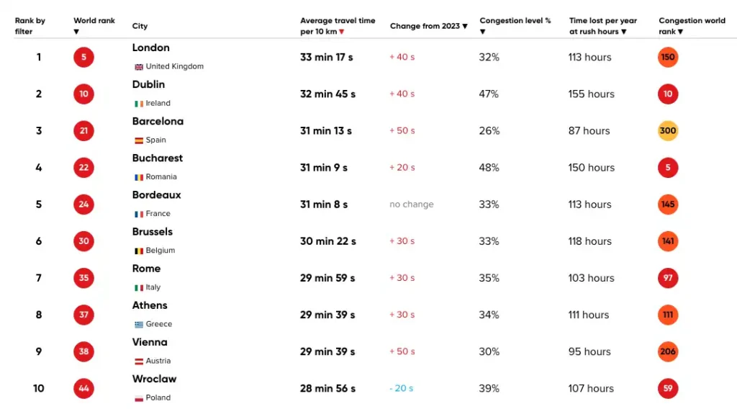Viewport: 737px width, 409px height.
Task: Open the London city entry
Action: point(151,48)
